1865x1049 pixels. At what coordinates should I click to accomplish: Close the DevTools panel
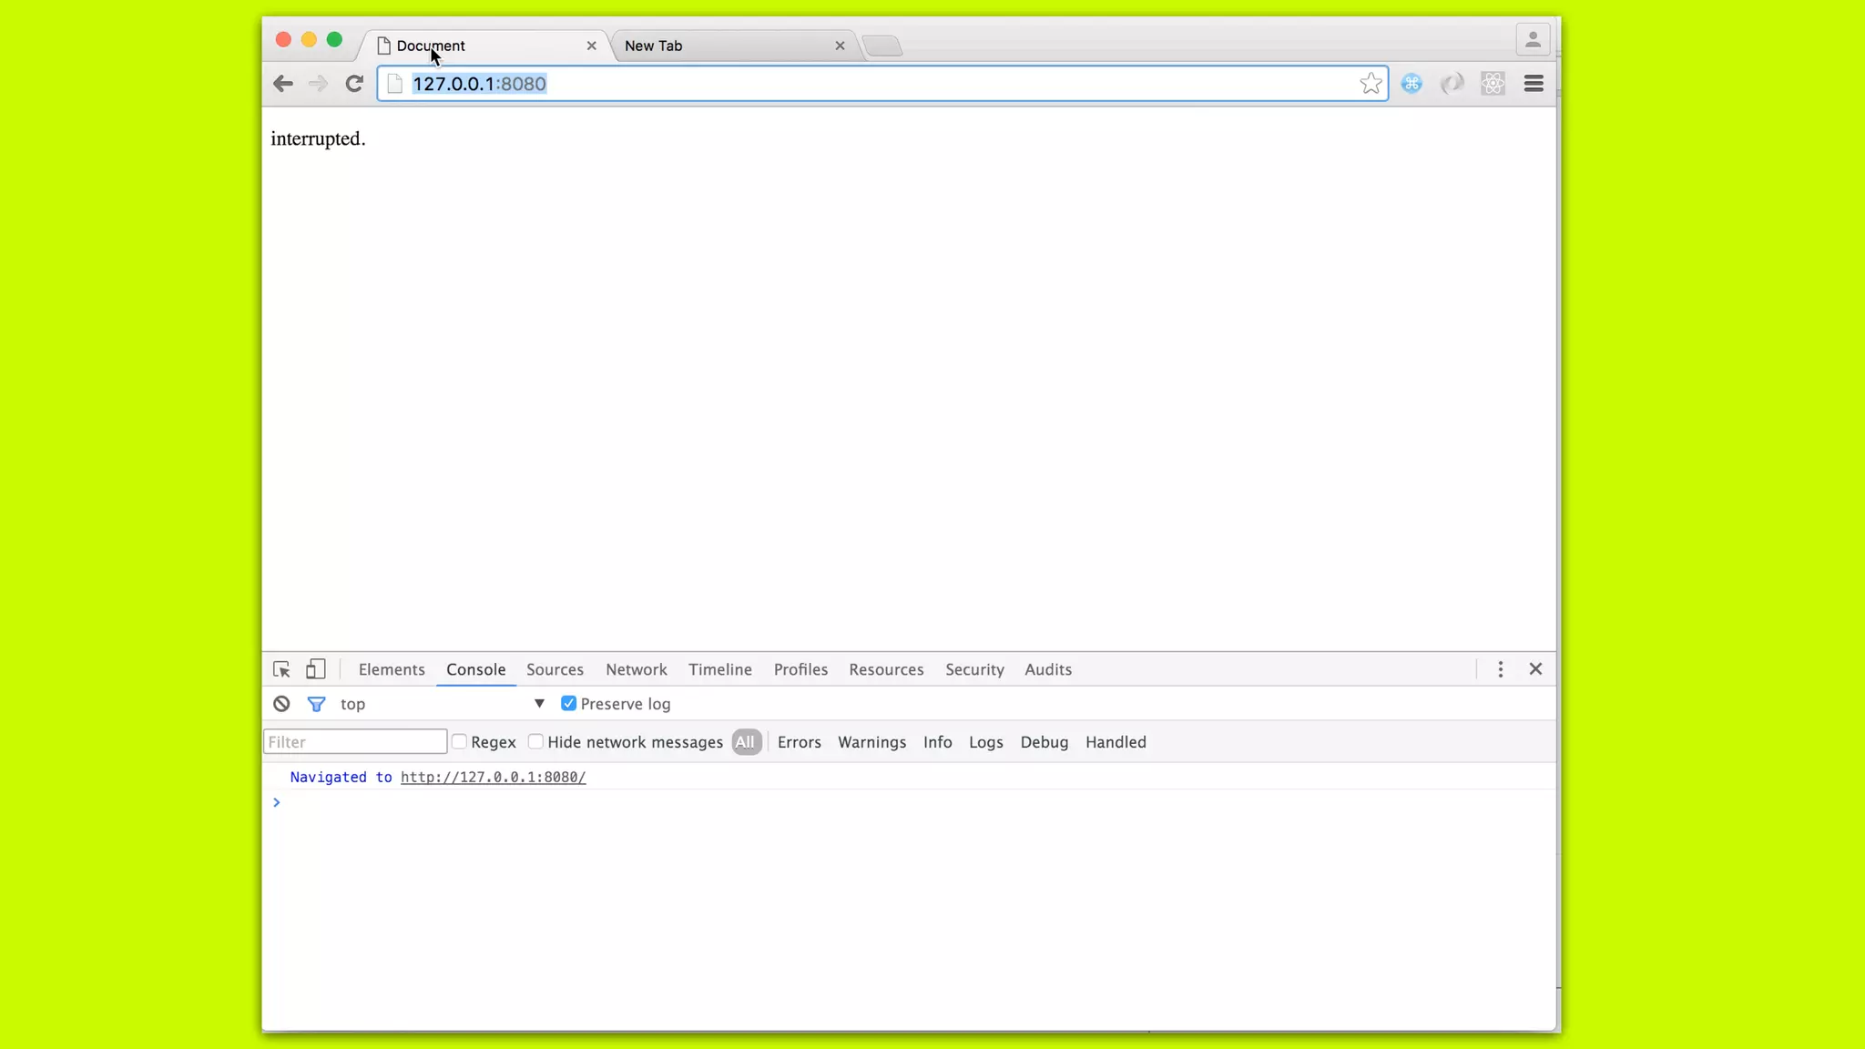click(1535, 669)
